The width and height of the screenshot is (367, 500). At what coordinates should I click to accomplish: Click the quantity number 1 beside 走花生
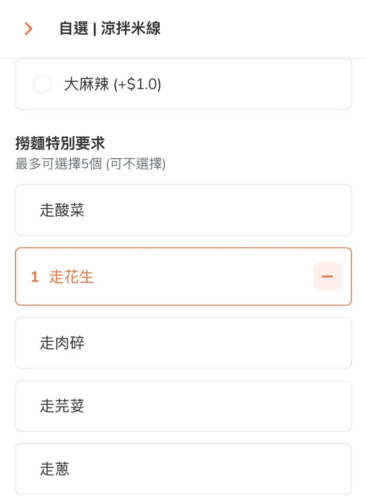[x=35, y=277]
